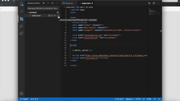The width and height of the screenshot is (180, 101).
Task: Open file icon for index.html change
Action: pos(49,16)
